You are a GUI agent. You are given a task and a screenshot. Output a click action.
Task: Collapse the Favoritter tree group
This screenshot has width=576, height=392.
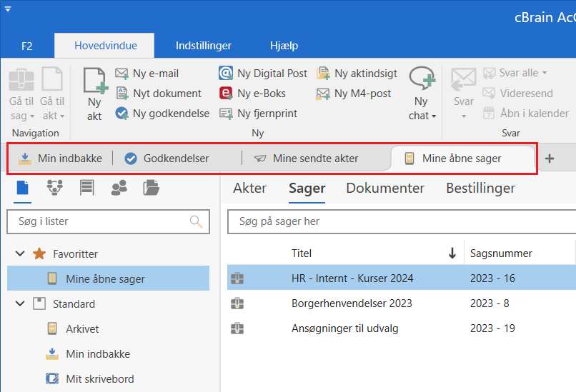click(x=20, y=253)
